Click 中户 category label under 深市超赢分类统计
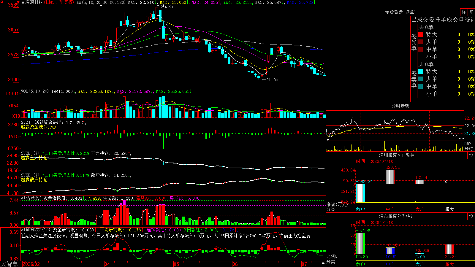The height and width of the screenshot is (267, 475). coord(390,264)
